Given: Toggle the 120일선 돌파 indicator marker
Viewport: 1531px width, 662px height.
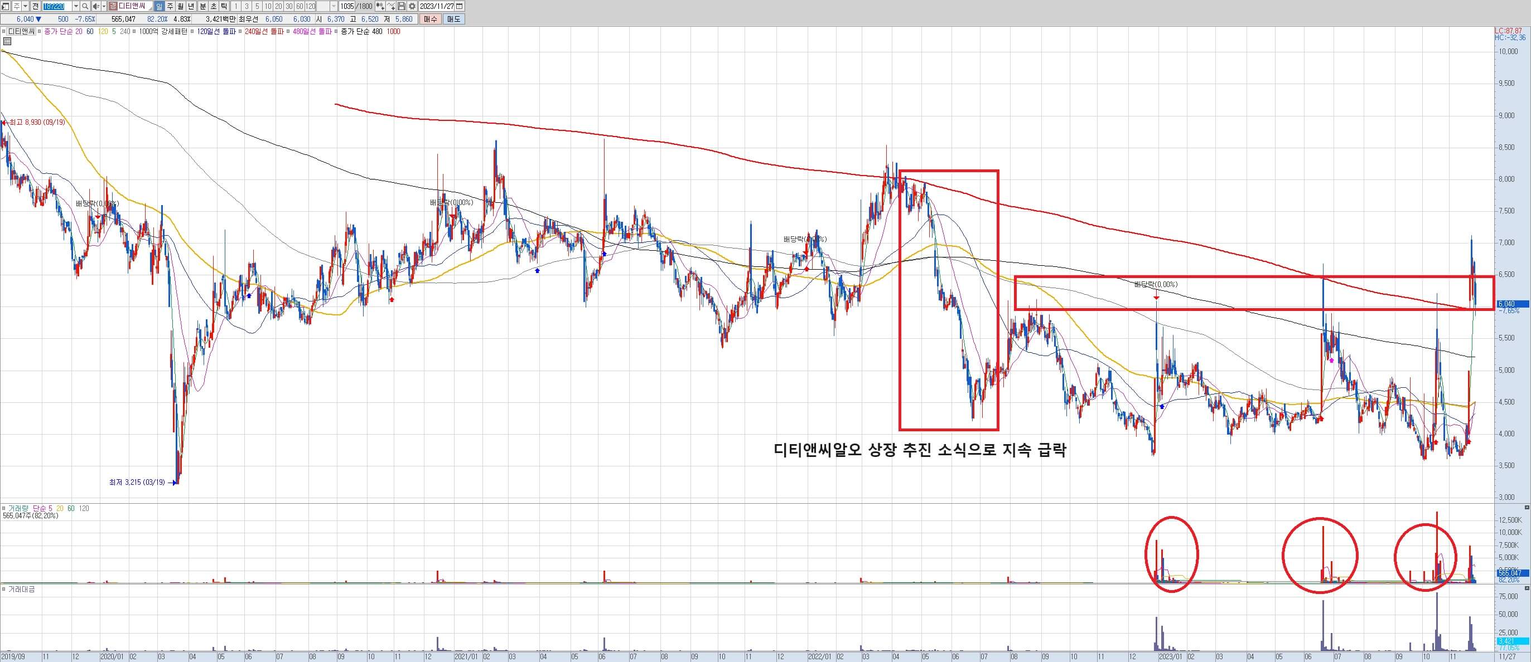Looking at the screenshot, I should [x=192, y=31].
